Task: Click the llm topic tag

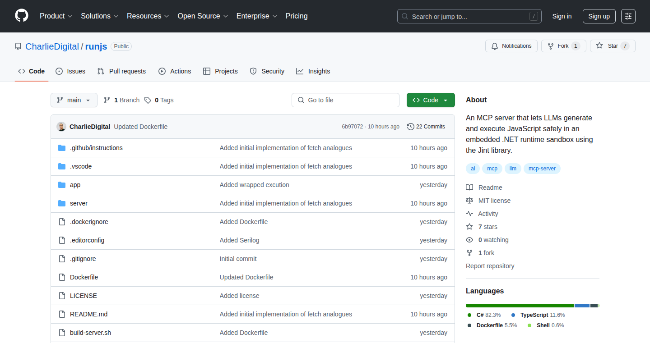Action: click(x=513, y=169)
